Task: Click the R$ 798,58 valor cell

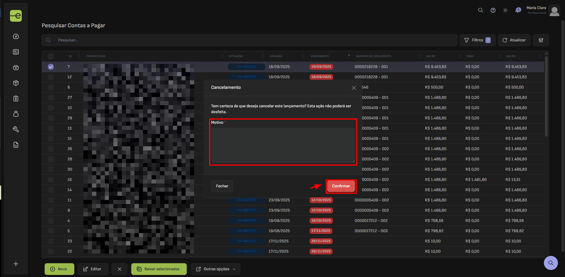Action: pos(434,221)
